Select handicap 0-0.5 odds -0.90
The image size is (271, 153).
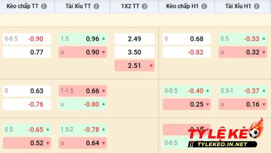pyautogui.click(x=27, y=39)
